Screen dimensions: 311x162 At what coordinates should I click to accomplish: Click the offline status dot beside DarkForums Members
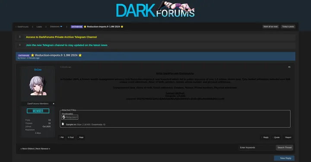coord(54,104)
